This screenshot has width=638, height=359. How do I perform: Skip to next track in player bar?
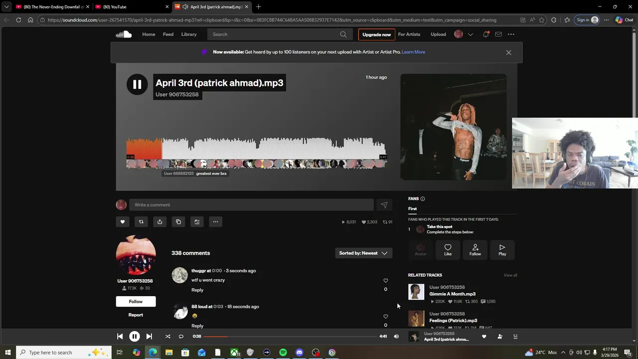(149, 337)
